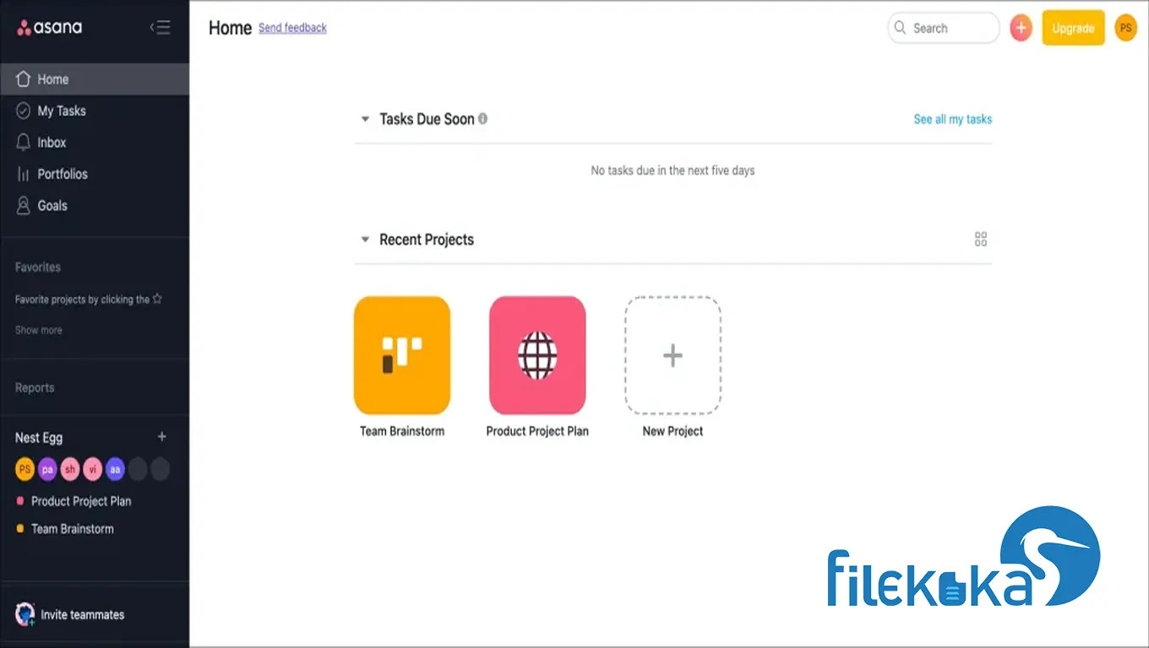
Task: Click the Search field
Action: 943,28
